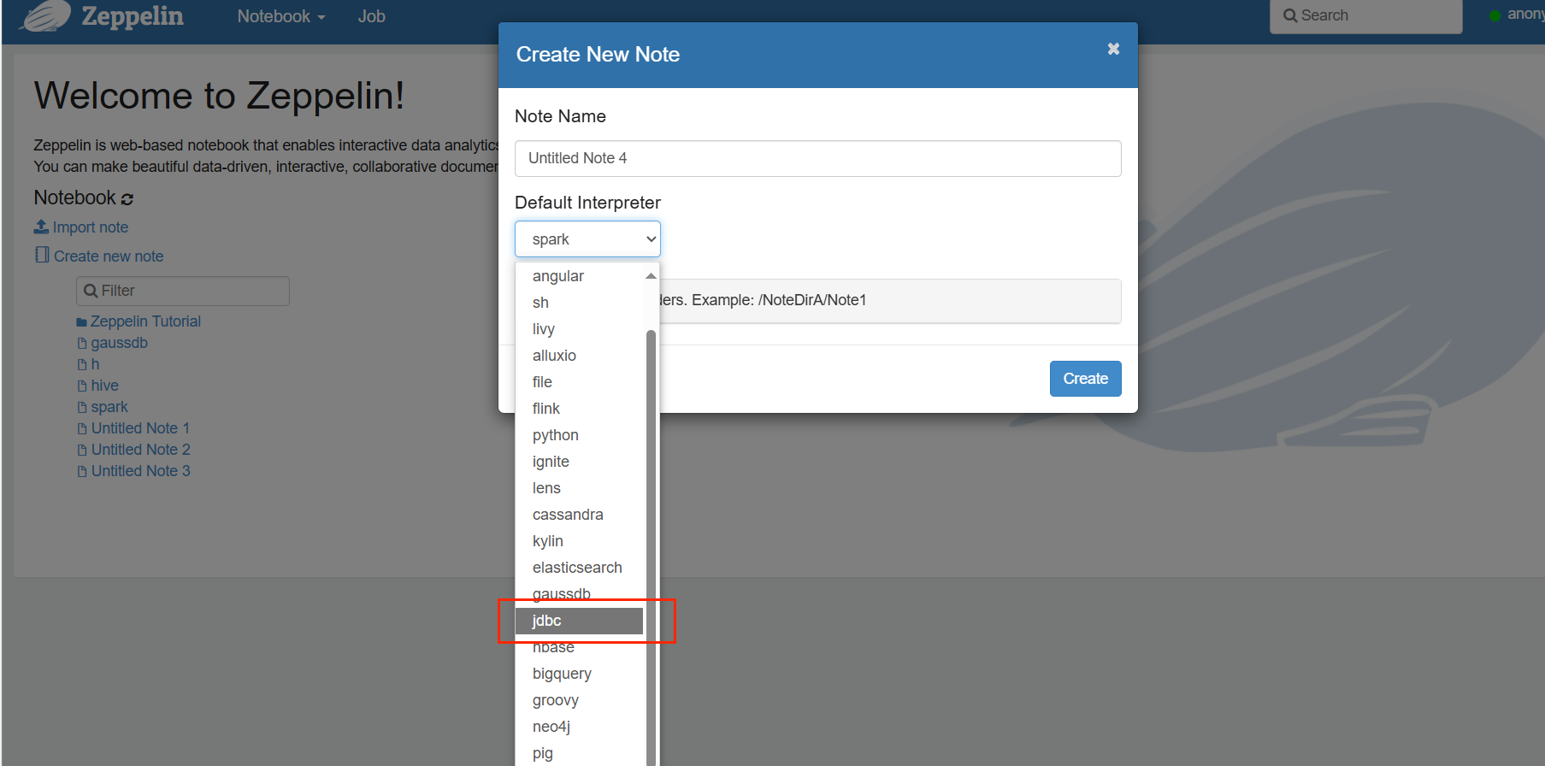Open the Job menu item
1545x766 pixels.
pyautogui.click(x=372, y=16)
